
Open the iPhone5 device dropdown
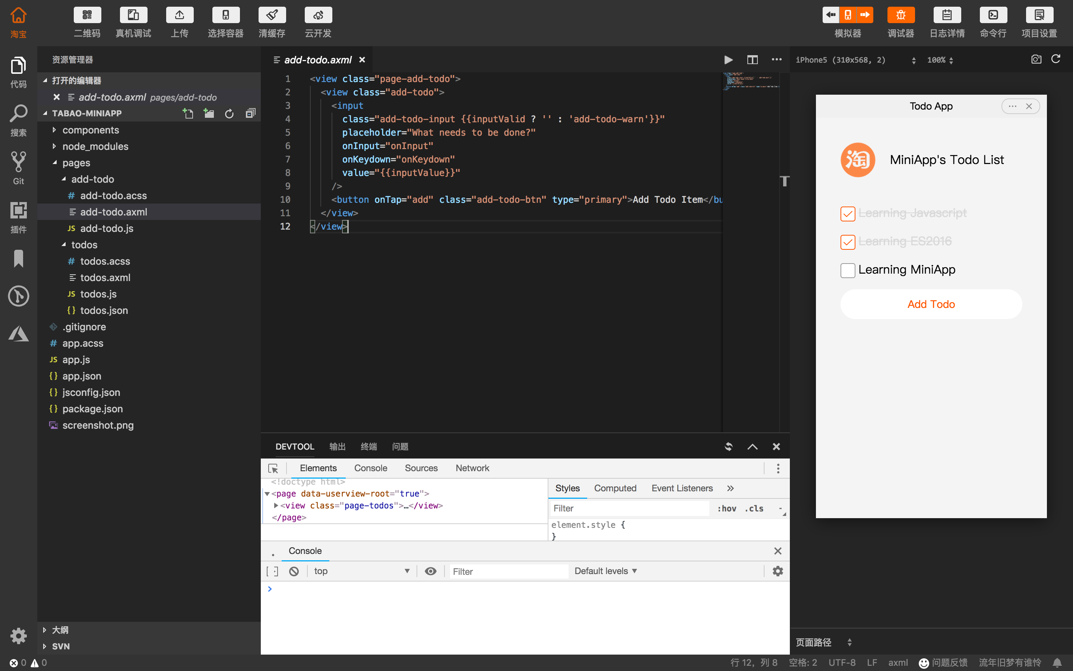(x=855, y=60)
